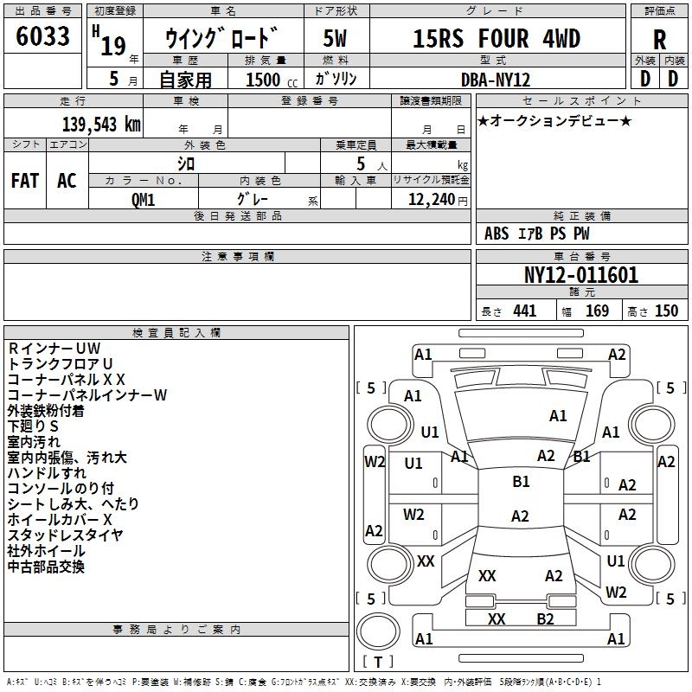Click the note ハンドルすれ

click(x=47, y=473)
